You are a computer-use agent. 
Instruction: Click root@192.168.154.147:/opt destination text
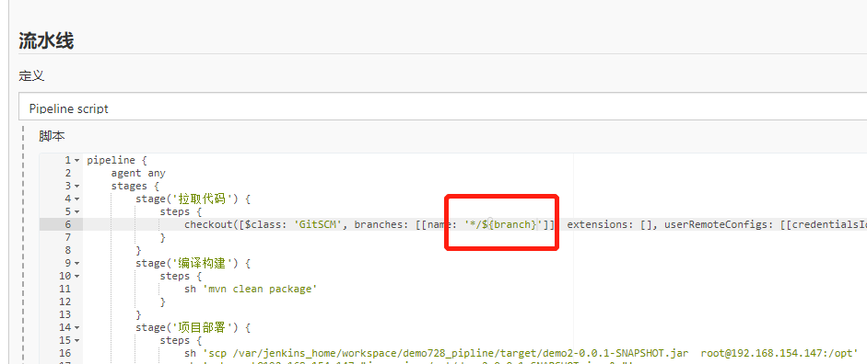click(777, 353)
